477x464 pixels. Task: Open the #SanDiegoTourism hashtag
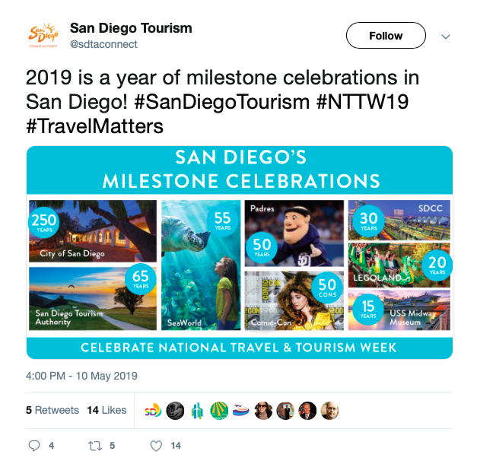pyautogui.click(x=222, y=102)
